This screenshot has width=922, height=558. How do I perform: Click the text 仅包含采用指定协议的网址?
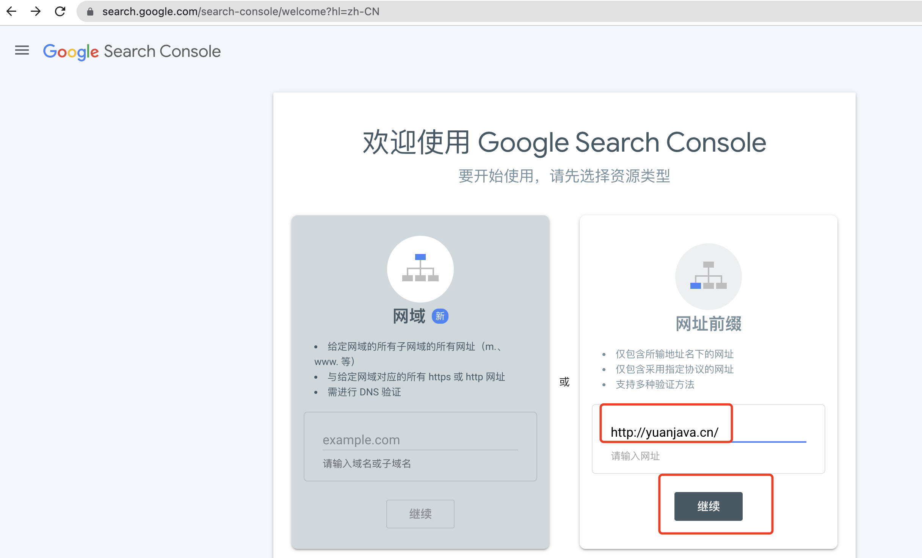(x=674, y=369)
